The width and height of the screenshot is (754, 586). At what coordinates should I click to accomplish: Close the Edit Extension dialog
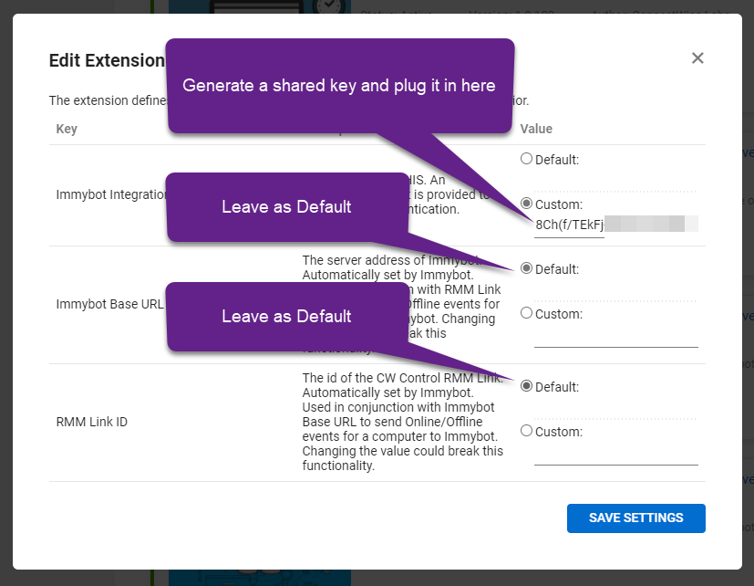click(x=697, y=58)
